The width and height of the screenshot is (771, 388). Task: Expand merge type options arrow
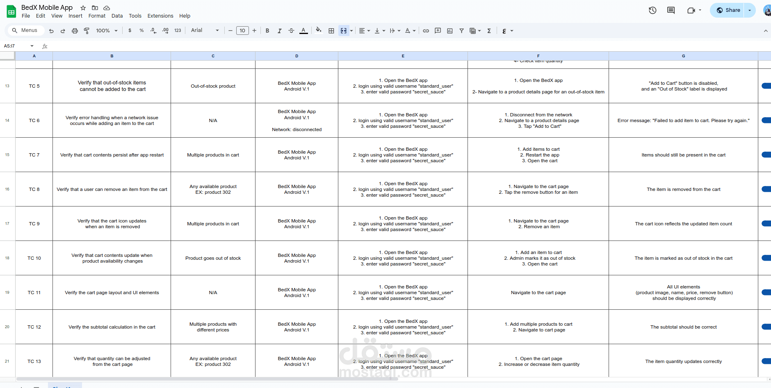[351, 31]
